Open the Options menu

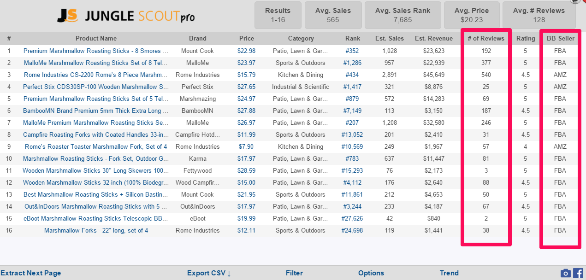tap(371, 273)
